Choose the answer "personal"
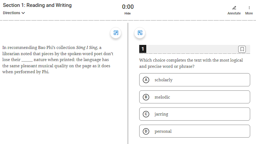Image resolution: width=256 pixels, height=144 pixels. [163, 131]
